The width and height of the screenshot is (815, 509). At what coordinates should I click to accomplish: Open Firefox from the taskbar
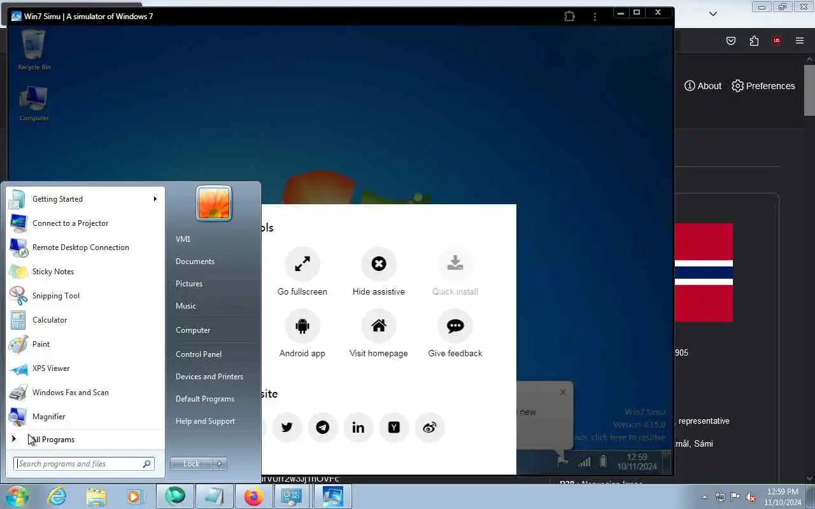tap(253, 496)
